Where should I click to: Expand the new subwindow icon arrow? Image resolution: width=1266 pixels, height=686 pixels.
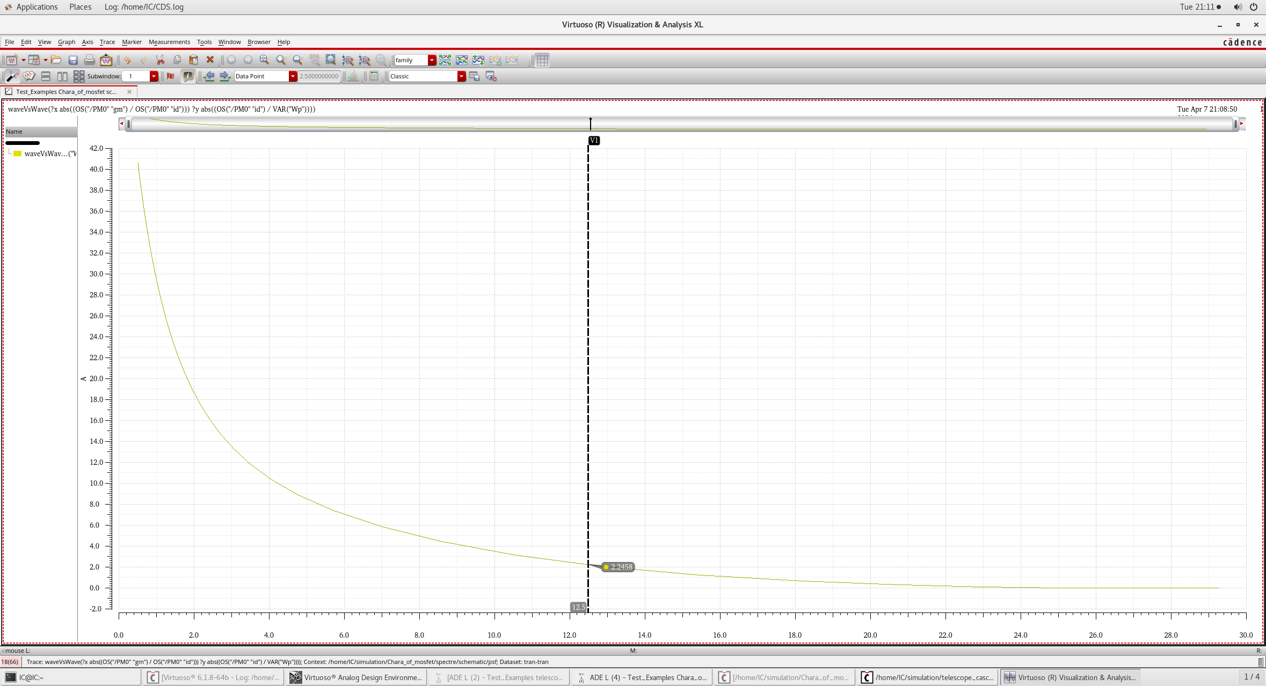coord(46,60)
